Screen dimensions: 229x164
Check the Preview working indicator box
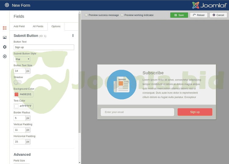point(122,15)
